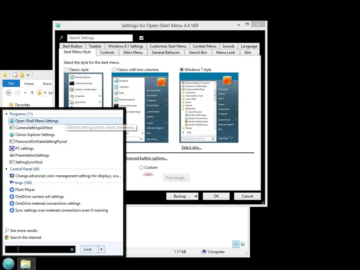Click Search the Internet entry
This screenshot has height=270, width=360.
tap(26, 237)
